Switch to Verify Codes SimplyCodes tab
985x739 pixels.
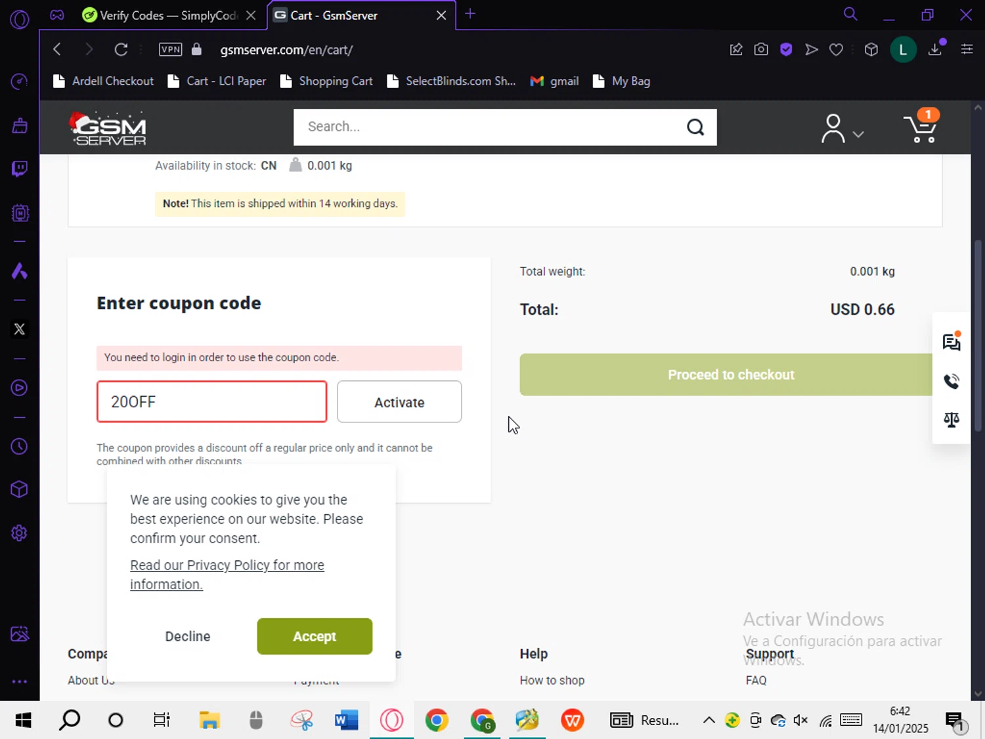click(161, 15)
